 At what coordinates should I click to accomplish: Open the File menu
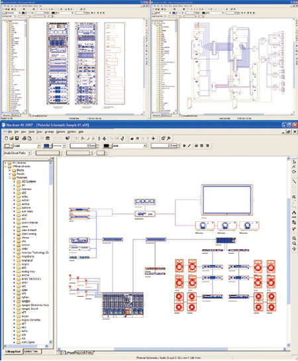click(10, 132)
